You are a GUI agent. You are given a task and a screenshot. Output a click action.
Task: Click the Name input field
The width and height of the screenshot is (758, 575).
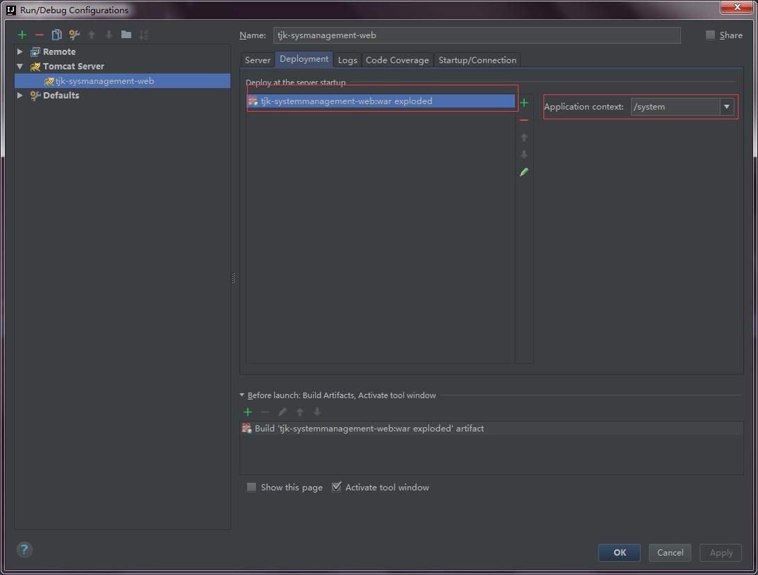477,35
